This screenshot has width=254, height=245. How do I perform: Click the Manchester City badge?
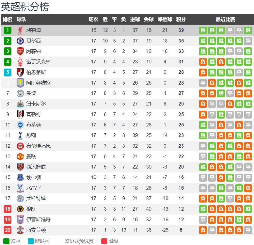point(20,93)
